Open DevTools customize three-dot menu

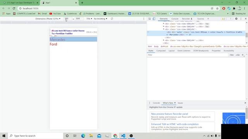[x=241, y=19]
